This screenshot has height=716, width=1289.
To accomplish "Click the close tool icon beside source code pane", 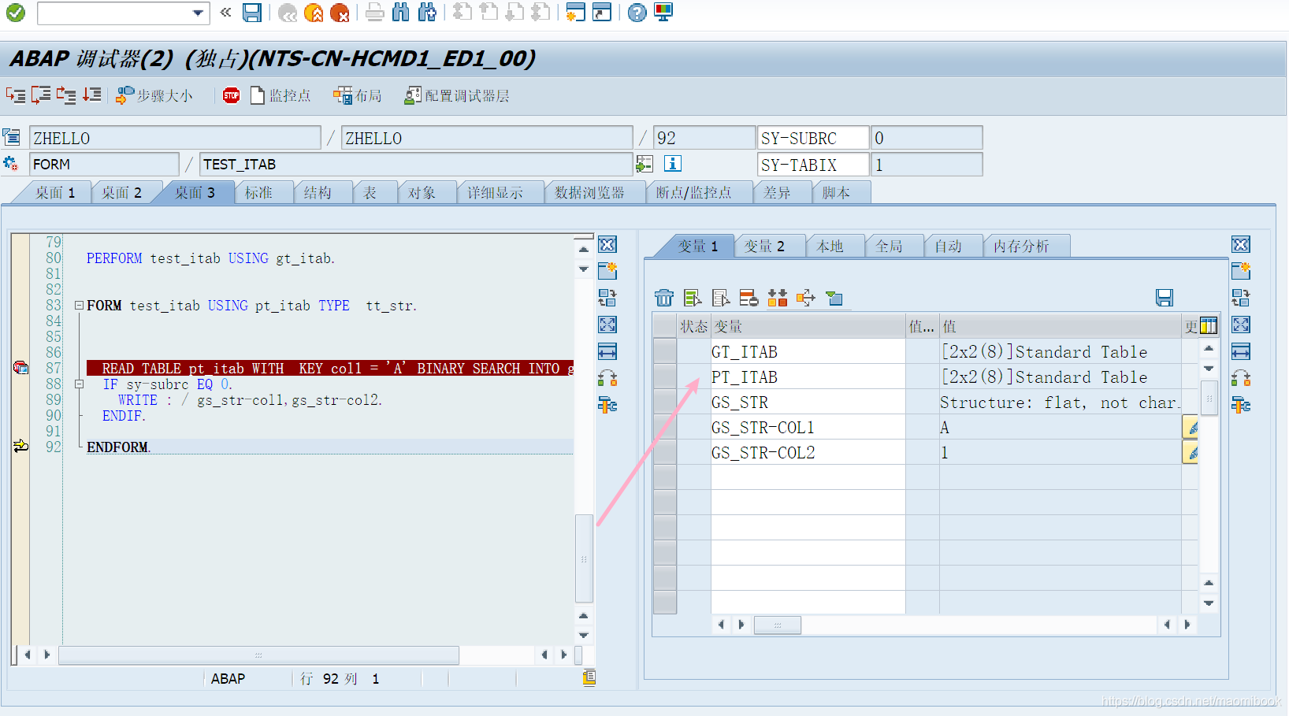I will 607,245.
